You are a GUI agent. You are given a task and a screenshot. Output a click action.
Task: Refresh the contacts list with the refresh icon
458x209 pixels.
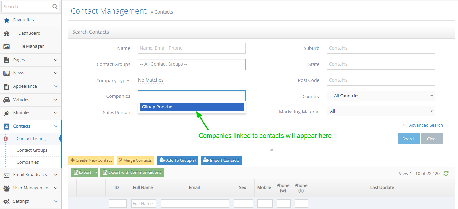tap(446, 173)
